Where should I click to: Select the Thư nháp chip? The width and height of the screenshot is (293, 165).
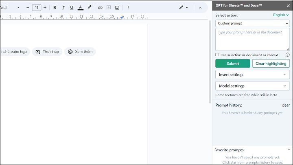(x=47, y=52)
